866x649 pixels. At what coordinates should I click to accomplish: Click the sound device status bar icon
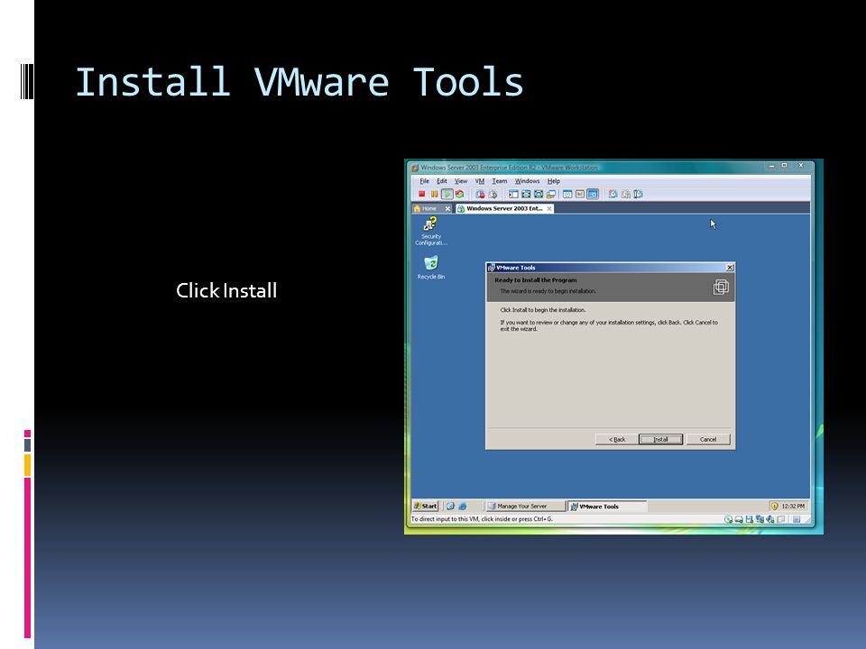coord(769,519)
